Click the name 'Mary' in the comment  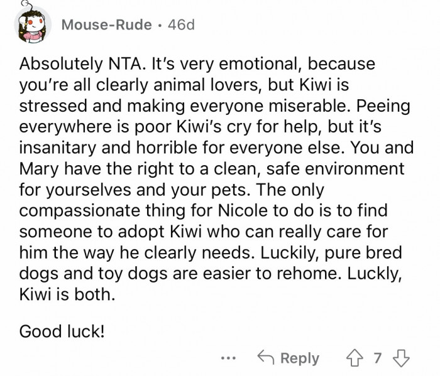[40, 169]
